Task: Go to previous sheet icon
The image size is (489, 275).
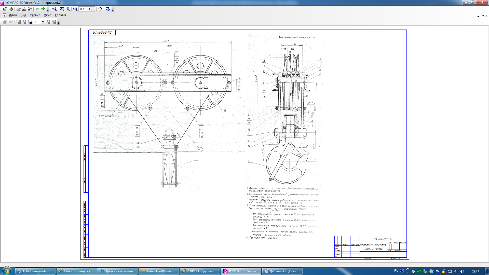Action: pyautogui.click(x=24, y=22)
